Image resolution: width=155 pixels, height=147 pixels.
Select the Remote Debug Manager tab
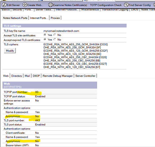(x=58, y=76)
